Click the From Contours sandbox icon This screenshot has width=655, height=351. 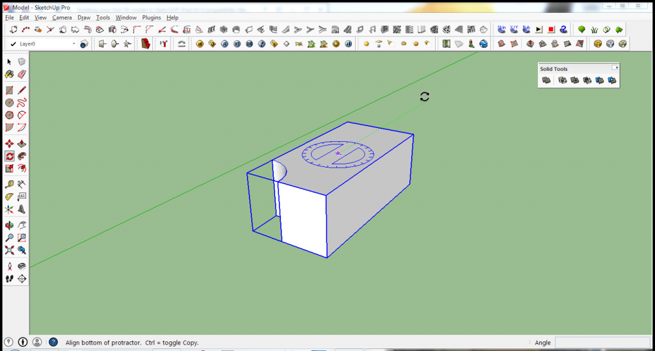point(501,44)
